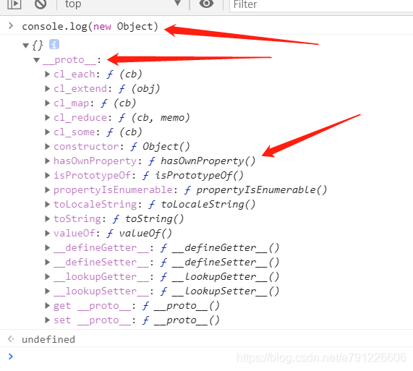Click the console.log(new Object) input line
The width and height of the screenshot is (413, 371).
90,27
